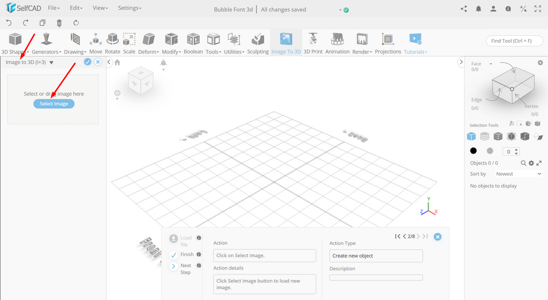Viewport: 548px width, 300px height.
Task: Confirm Image to 3D with checkmark
Action: (x=87, y=62)
